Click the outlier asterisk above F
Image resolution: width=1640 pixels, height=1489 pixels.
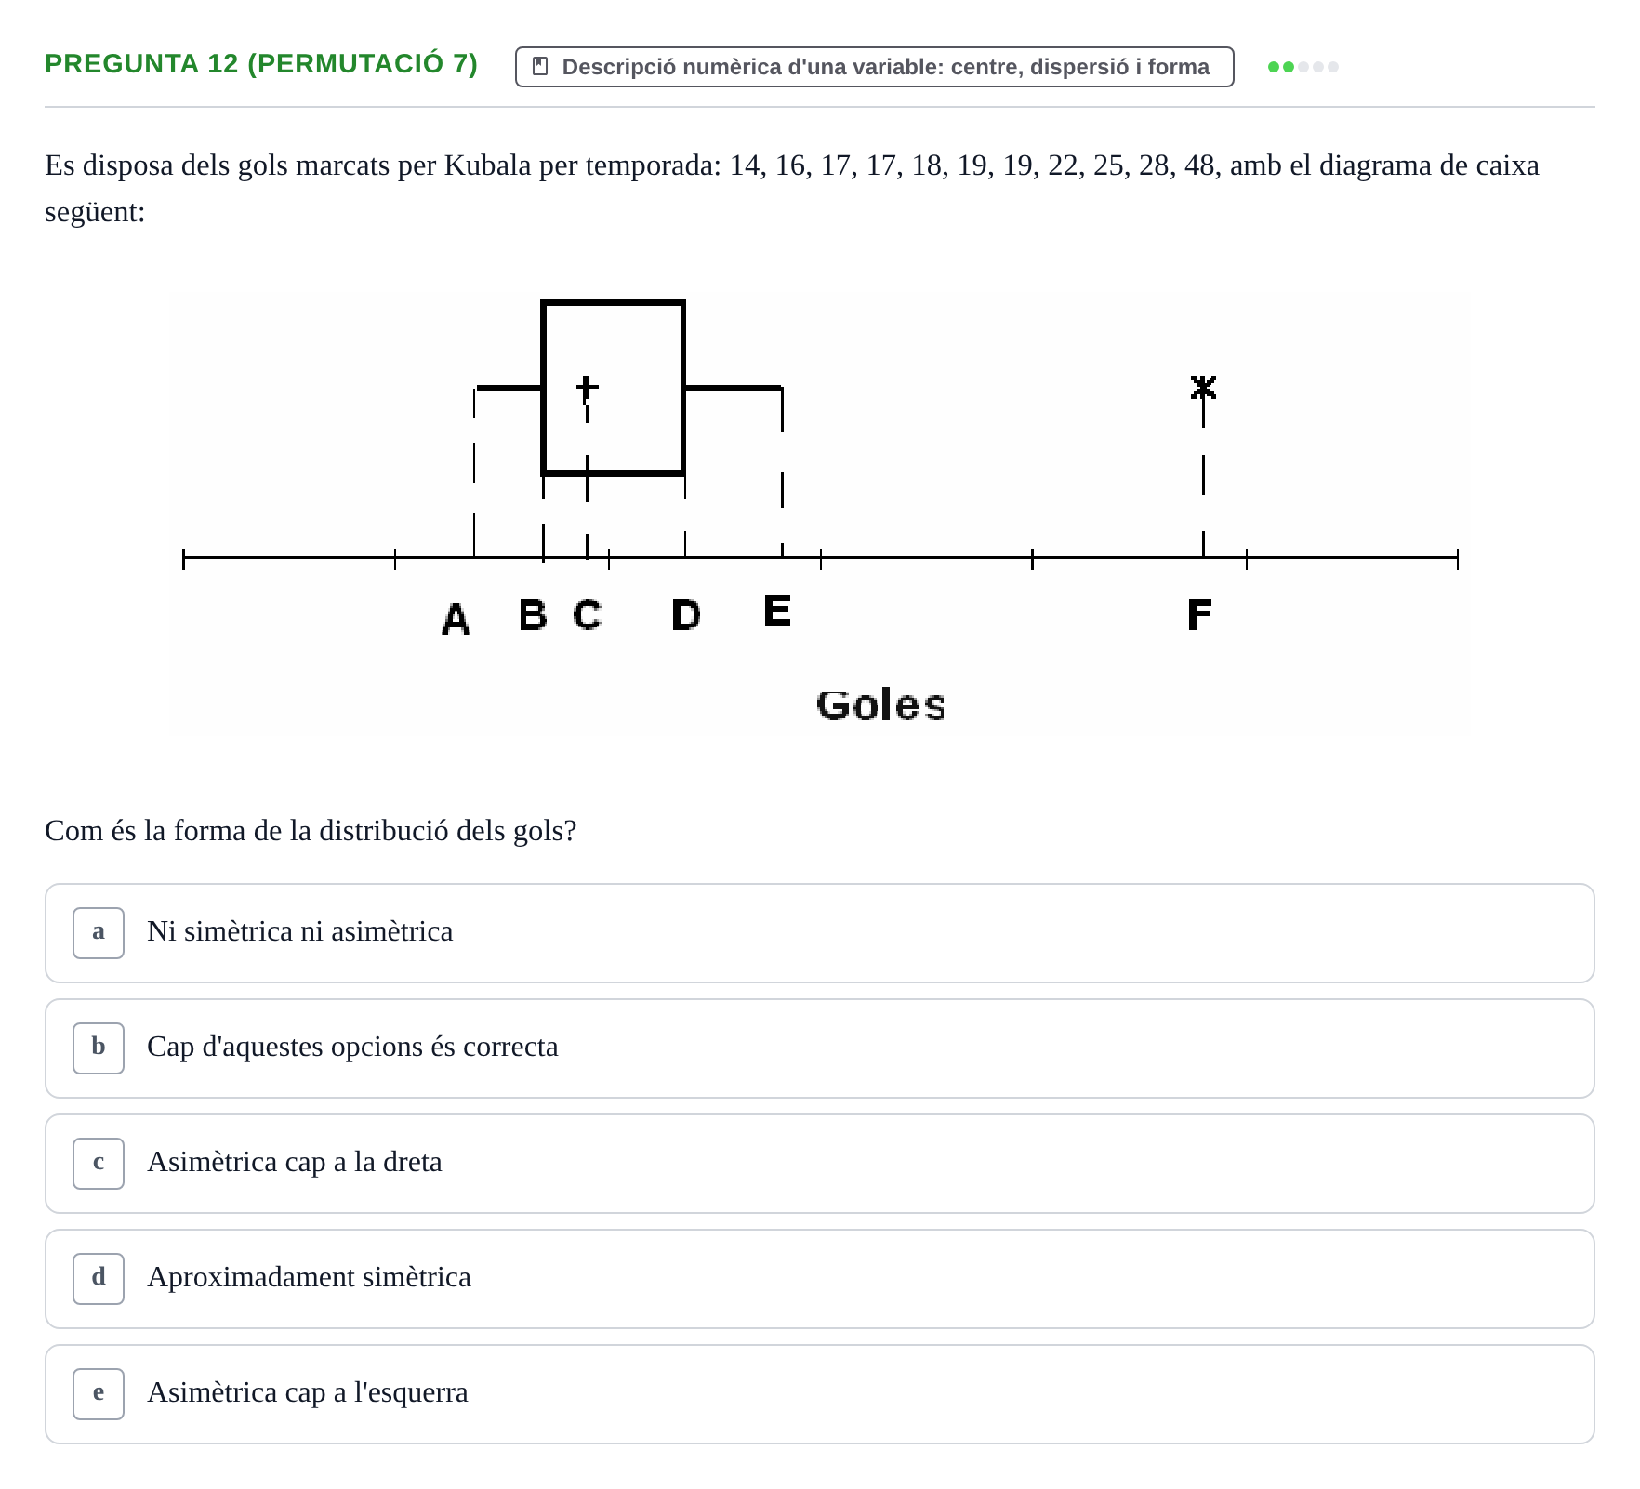pos(1203,387)
